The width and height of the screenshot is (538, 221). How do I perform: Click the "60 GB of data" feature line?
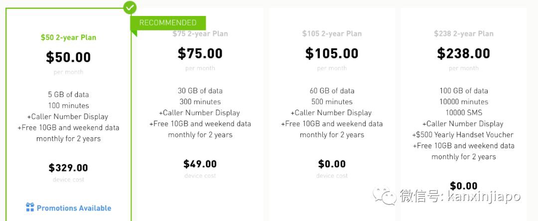[332, 91]
